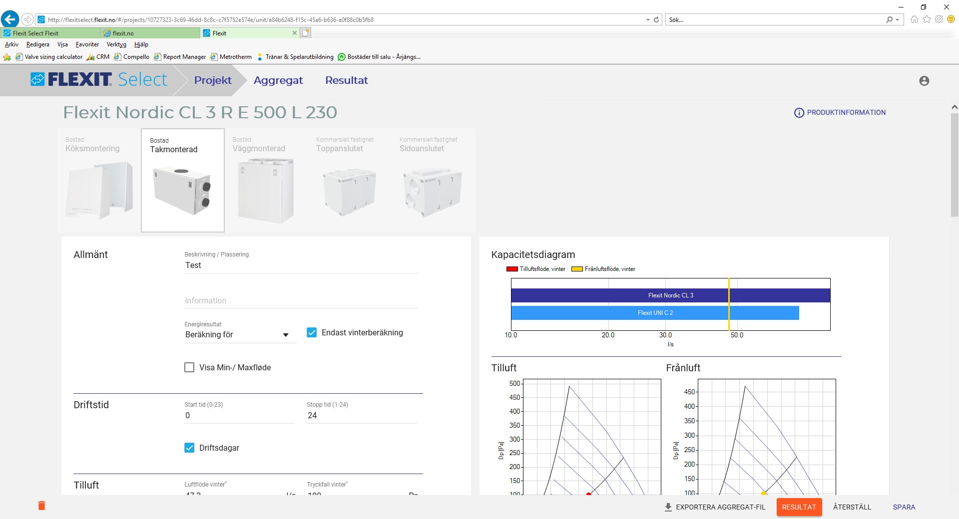Image resolution: width=959 pixels, height=519 pixels.
Task: Click yellow Frånluftsflöde legend swatch
Action: pos(577,269)
